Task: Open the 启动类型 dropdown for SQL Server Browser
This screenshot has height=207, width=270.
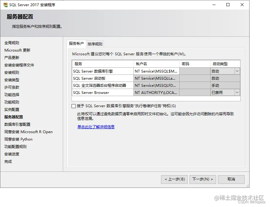Action: click(237, 92)
